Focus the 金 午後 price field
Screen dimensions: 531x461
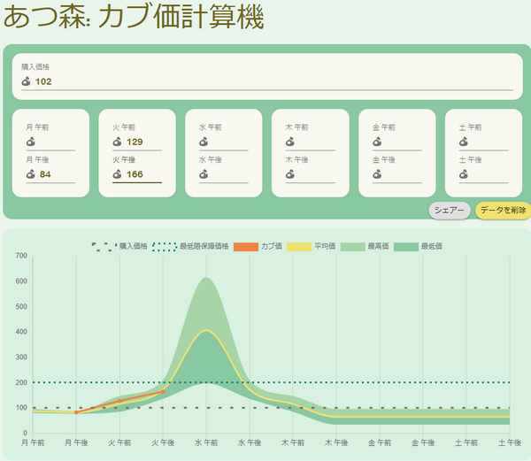click(x=396, y=174)
